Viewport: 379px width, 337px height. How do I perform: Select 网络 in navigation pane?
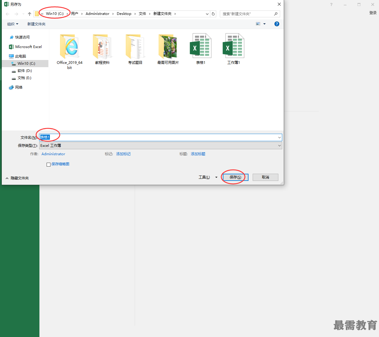pyautogui.click(x=16, y=87)
